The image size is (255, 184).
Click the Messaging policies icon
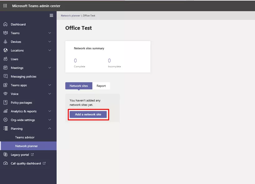pos(5,76)
